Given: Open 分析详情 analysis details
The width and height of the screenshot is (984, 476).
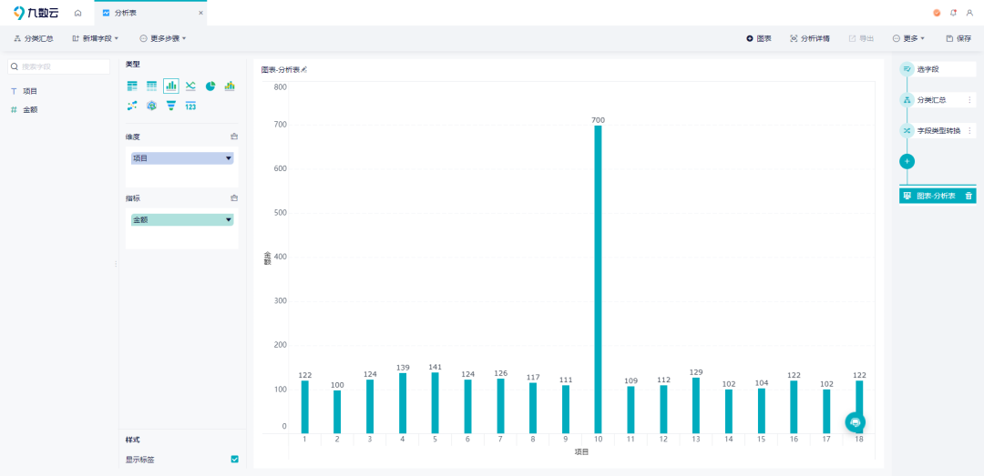Looking at the screenshot, I should [x=809, y=38].
